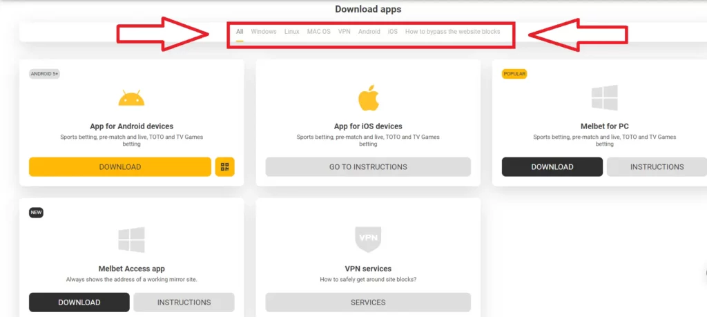The height and width of the screenshot is (317, 707).
Task: Open Instructions for Melbet for PC
Action: tap(657, 166)
